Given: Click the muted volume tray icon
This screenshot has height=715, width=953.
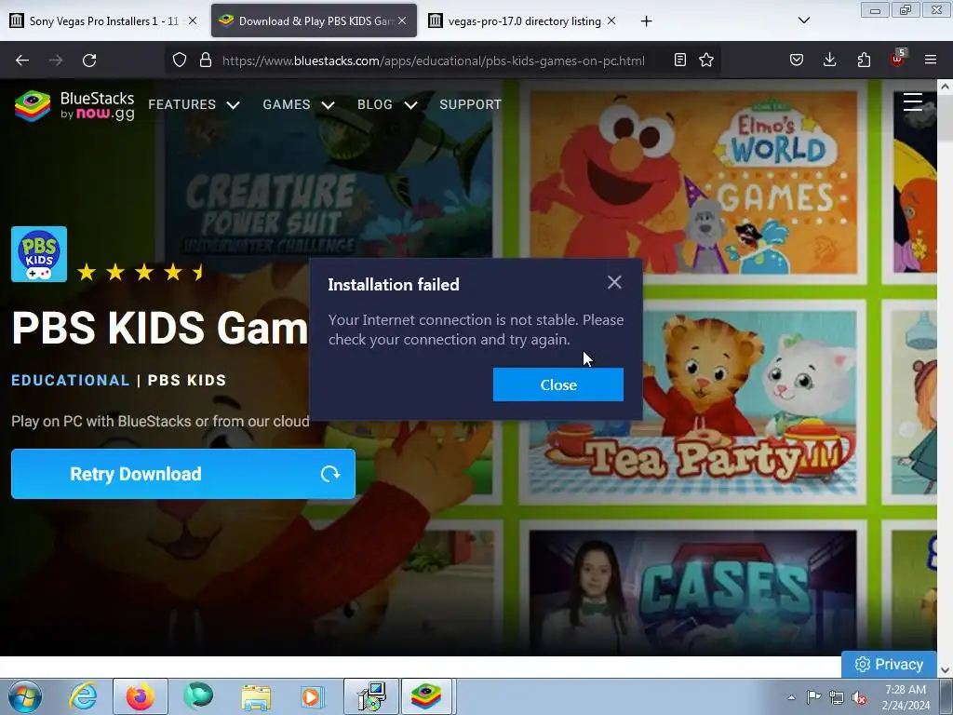Looking at the screenshot, I should [859, 697].
